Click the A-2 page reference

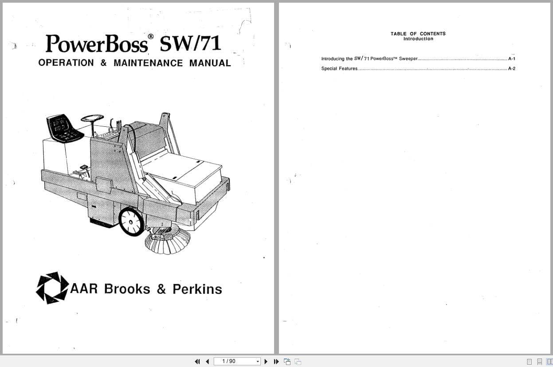(512, 68)
